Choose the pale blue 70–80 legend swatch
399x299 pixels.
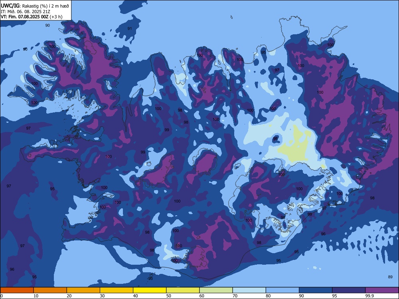click(x=249, y=290)
